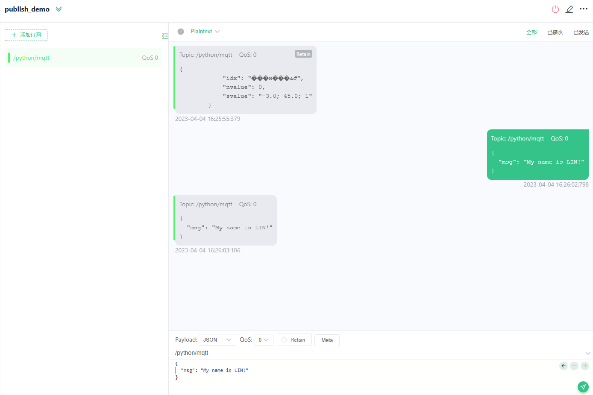
Task: Toggle the Retain radio option
Action: pos(294,340)
